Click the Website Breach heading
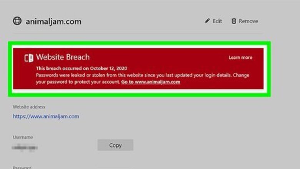 63,57
